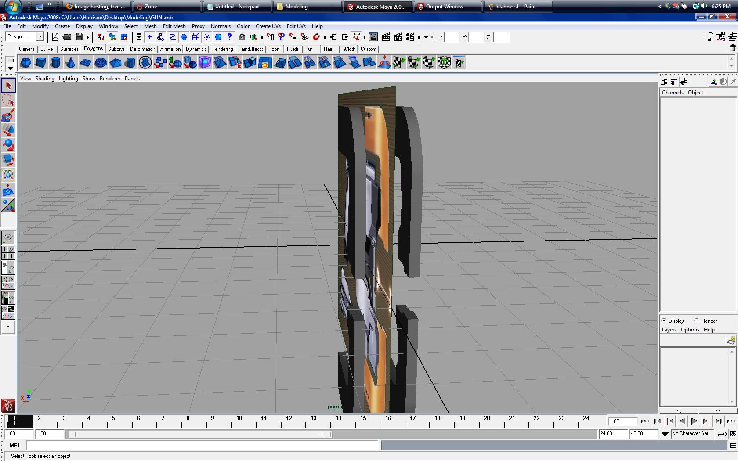Toggle snap to points

[x=293, y=37]
